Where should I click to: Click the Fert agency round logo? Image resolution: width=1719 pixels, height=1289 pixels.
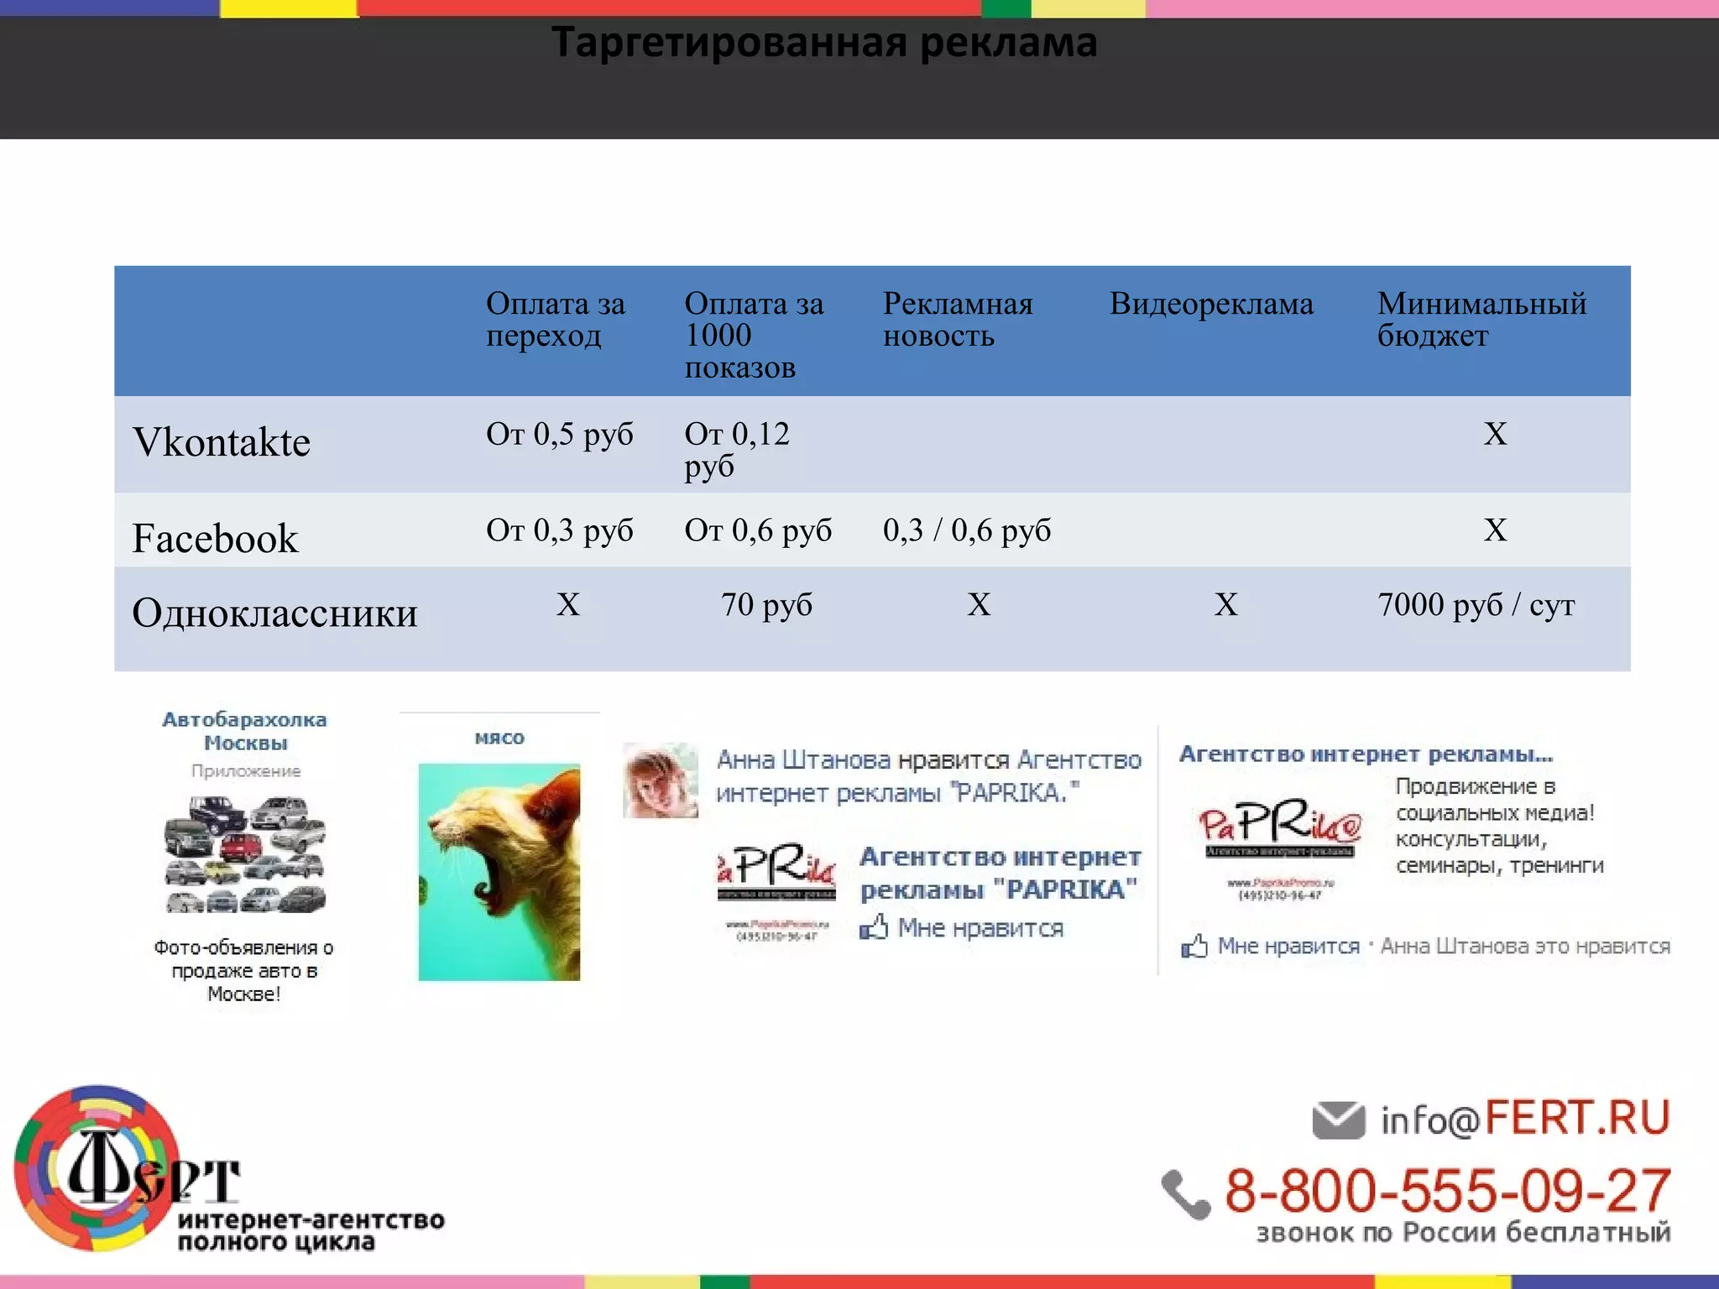[x=97, y=1168]
